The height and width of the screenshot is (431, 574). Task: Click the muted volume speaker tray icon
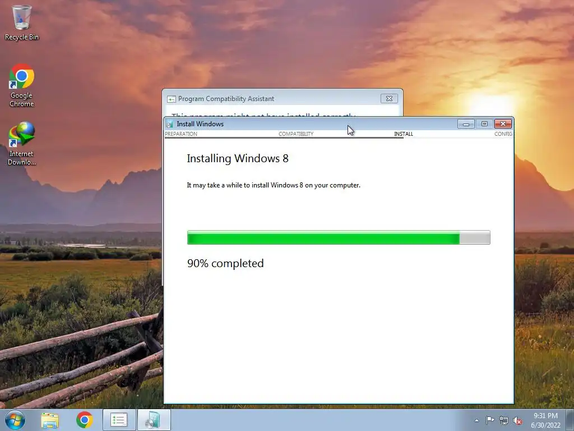(x=517, y=420)
